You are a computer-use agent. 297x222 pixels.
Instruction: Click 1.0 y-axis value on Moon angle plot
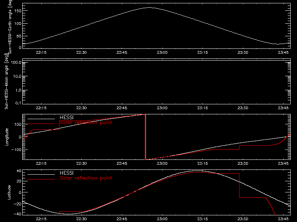pyautogui.click(x=18, y=90)
